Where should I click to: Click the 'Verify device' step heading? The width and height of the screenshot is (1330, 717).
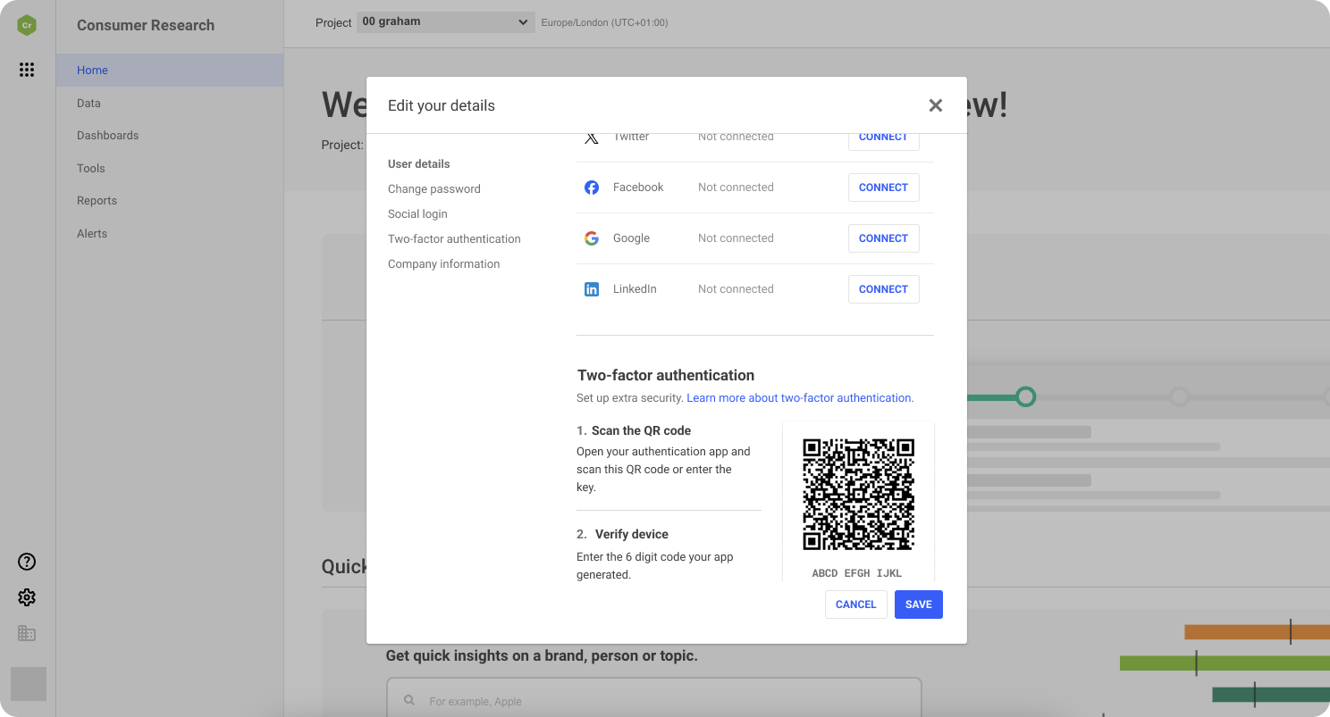pyautogui.click(x=632, y=534)
